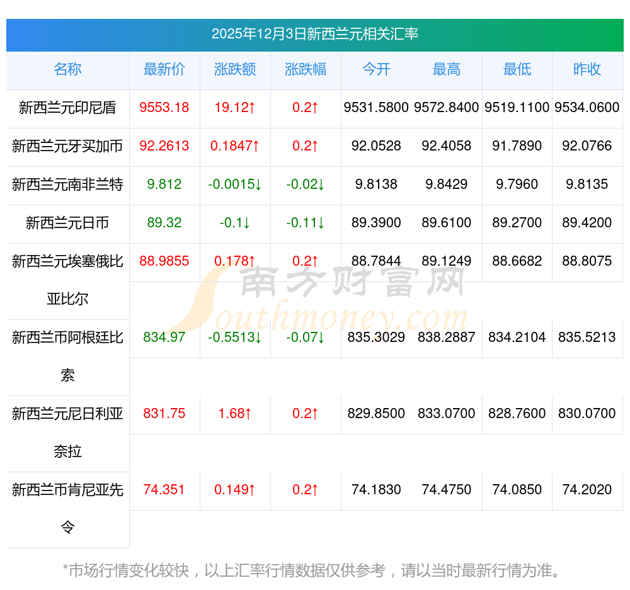Click the latest price 9553.18
The height and width of the screenshot is (590, 630).
point(164,108)
